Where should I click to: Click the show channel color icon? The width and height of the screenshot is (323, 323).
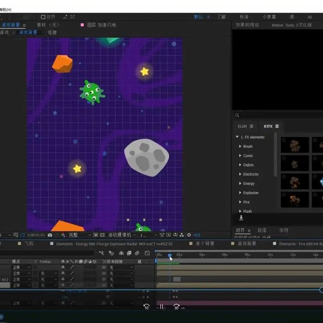point(63,235)
